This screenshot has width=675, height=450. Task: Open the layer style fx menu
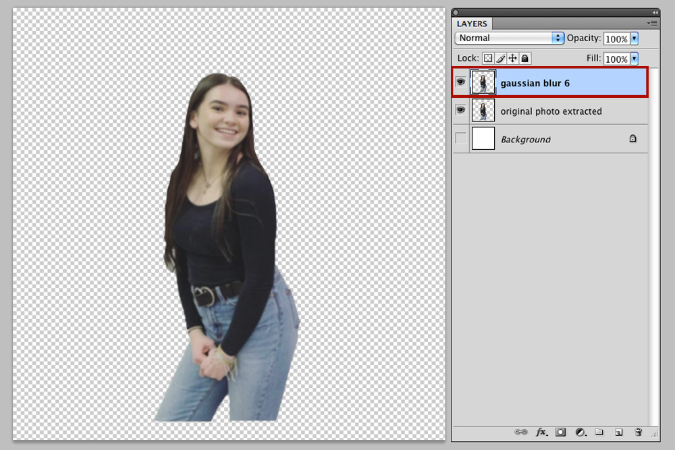(x=541, y=432)
